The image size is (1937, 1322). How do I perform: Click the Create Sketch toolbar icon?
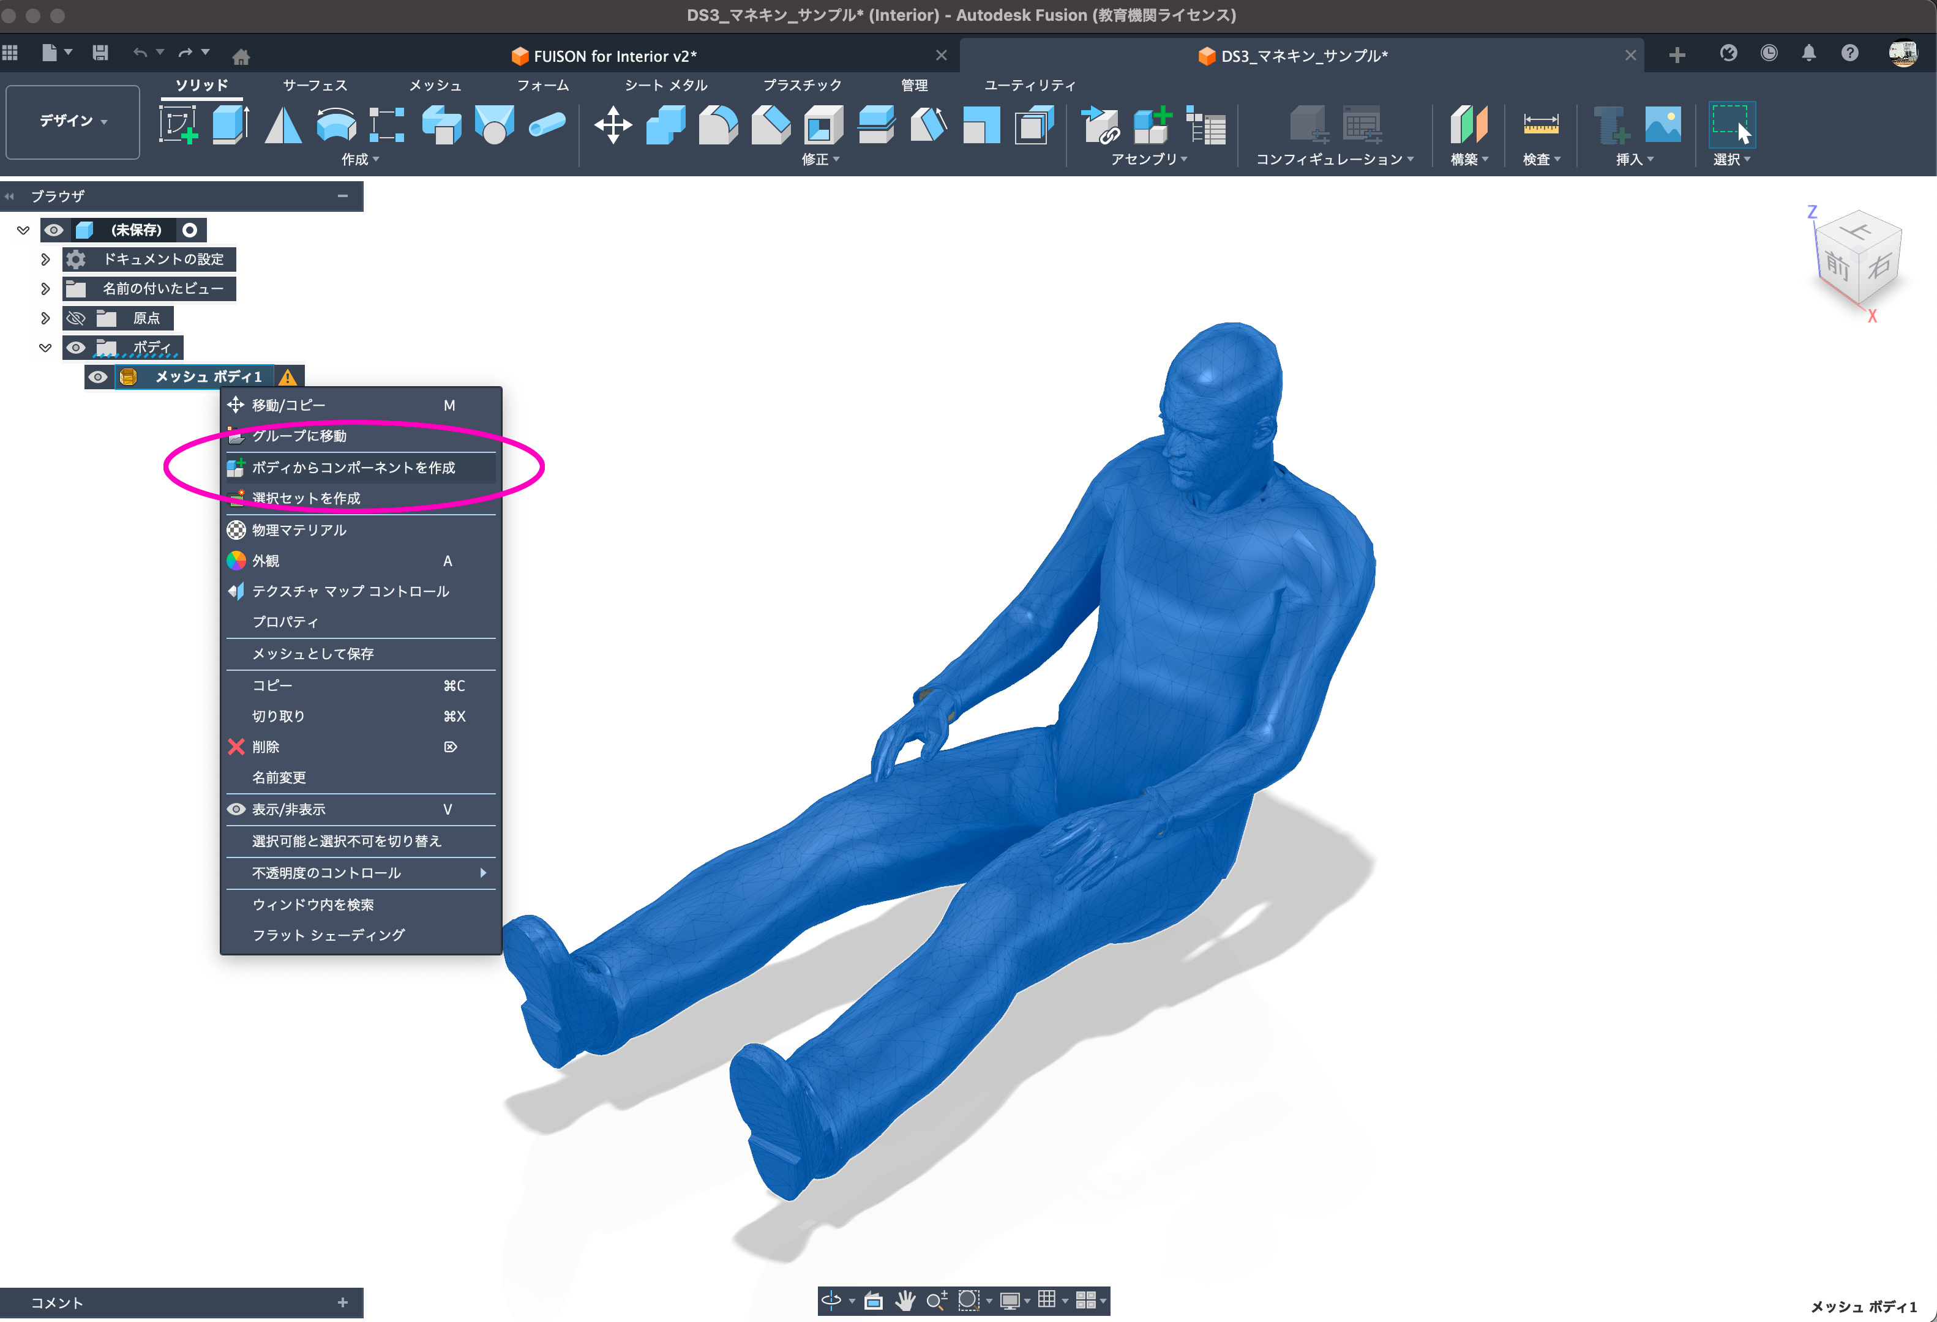coord(178,124)
